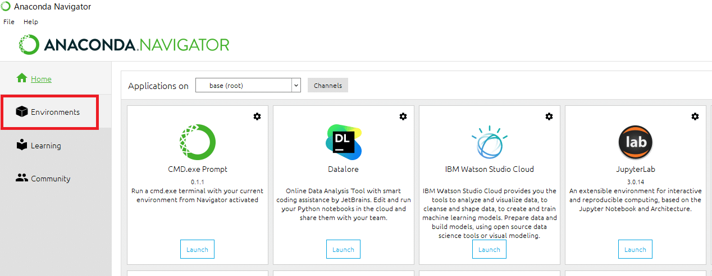
Task: Open the Community tab
Action: [x=56, y=179]
